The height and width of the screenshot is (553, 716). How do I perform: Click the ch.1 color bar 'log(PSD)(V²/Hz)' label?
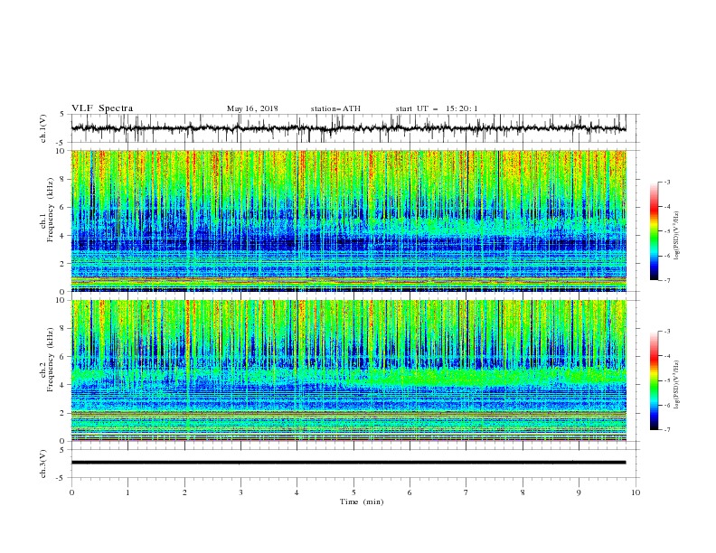click(677, 236)
